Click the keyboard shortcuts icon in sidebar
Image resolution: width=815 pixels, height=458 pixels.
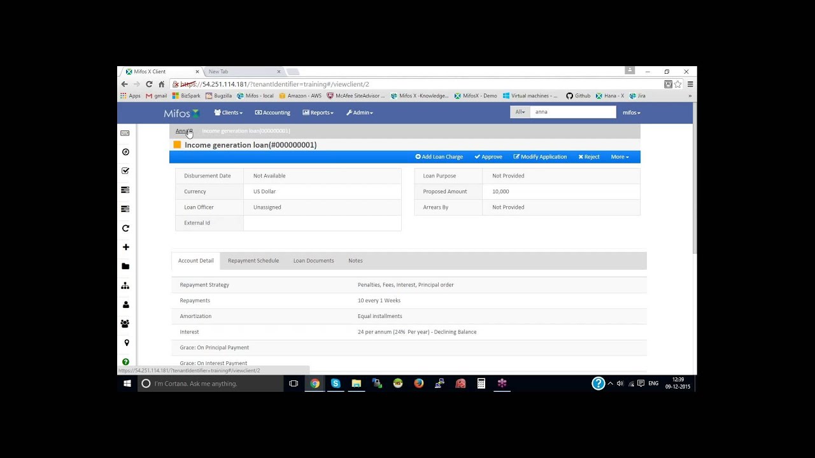point(125,133)
